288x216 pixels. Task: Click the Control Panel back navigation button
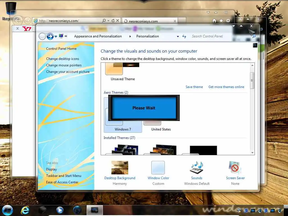pyautogui.click(x=42, y=36)
